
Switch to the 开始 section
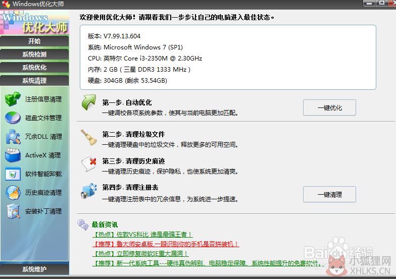click(34, 41)
